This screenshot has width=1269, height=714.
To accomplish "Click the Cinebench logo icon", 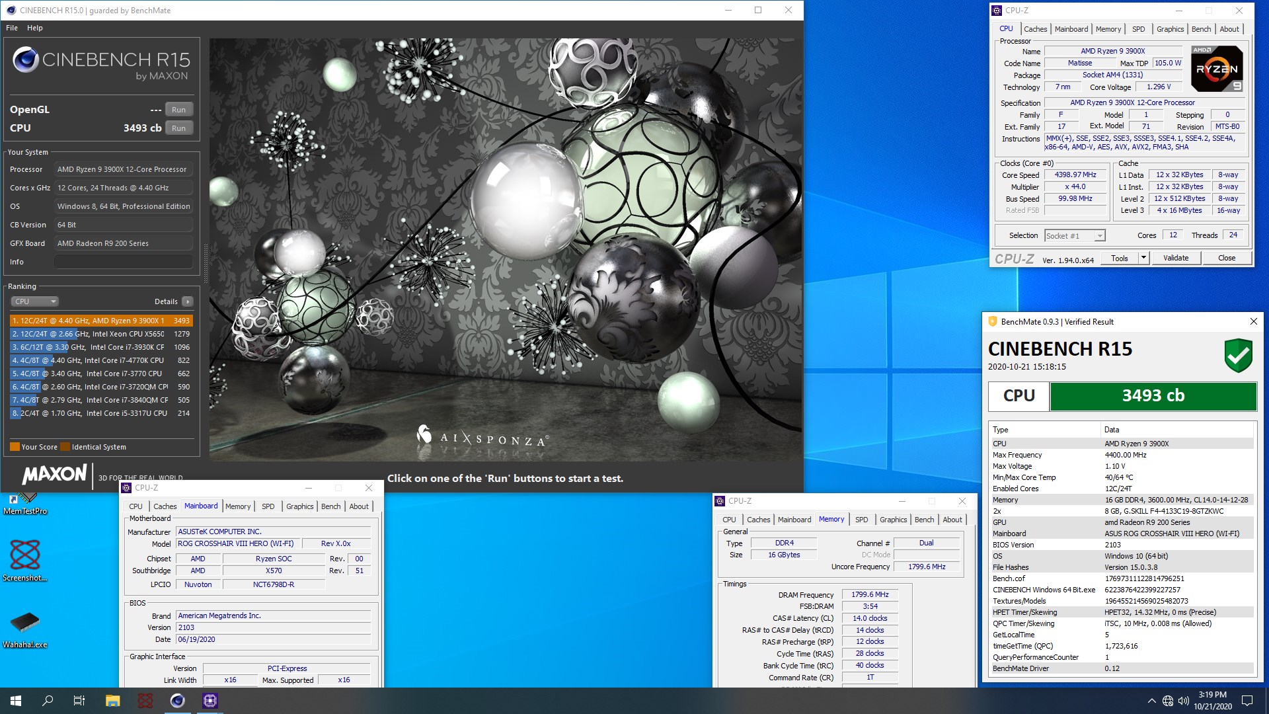I will (x=26, y=60).
